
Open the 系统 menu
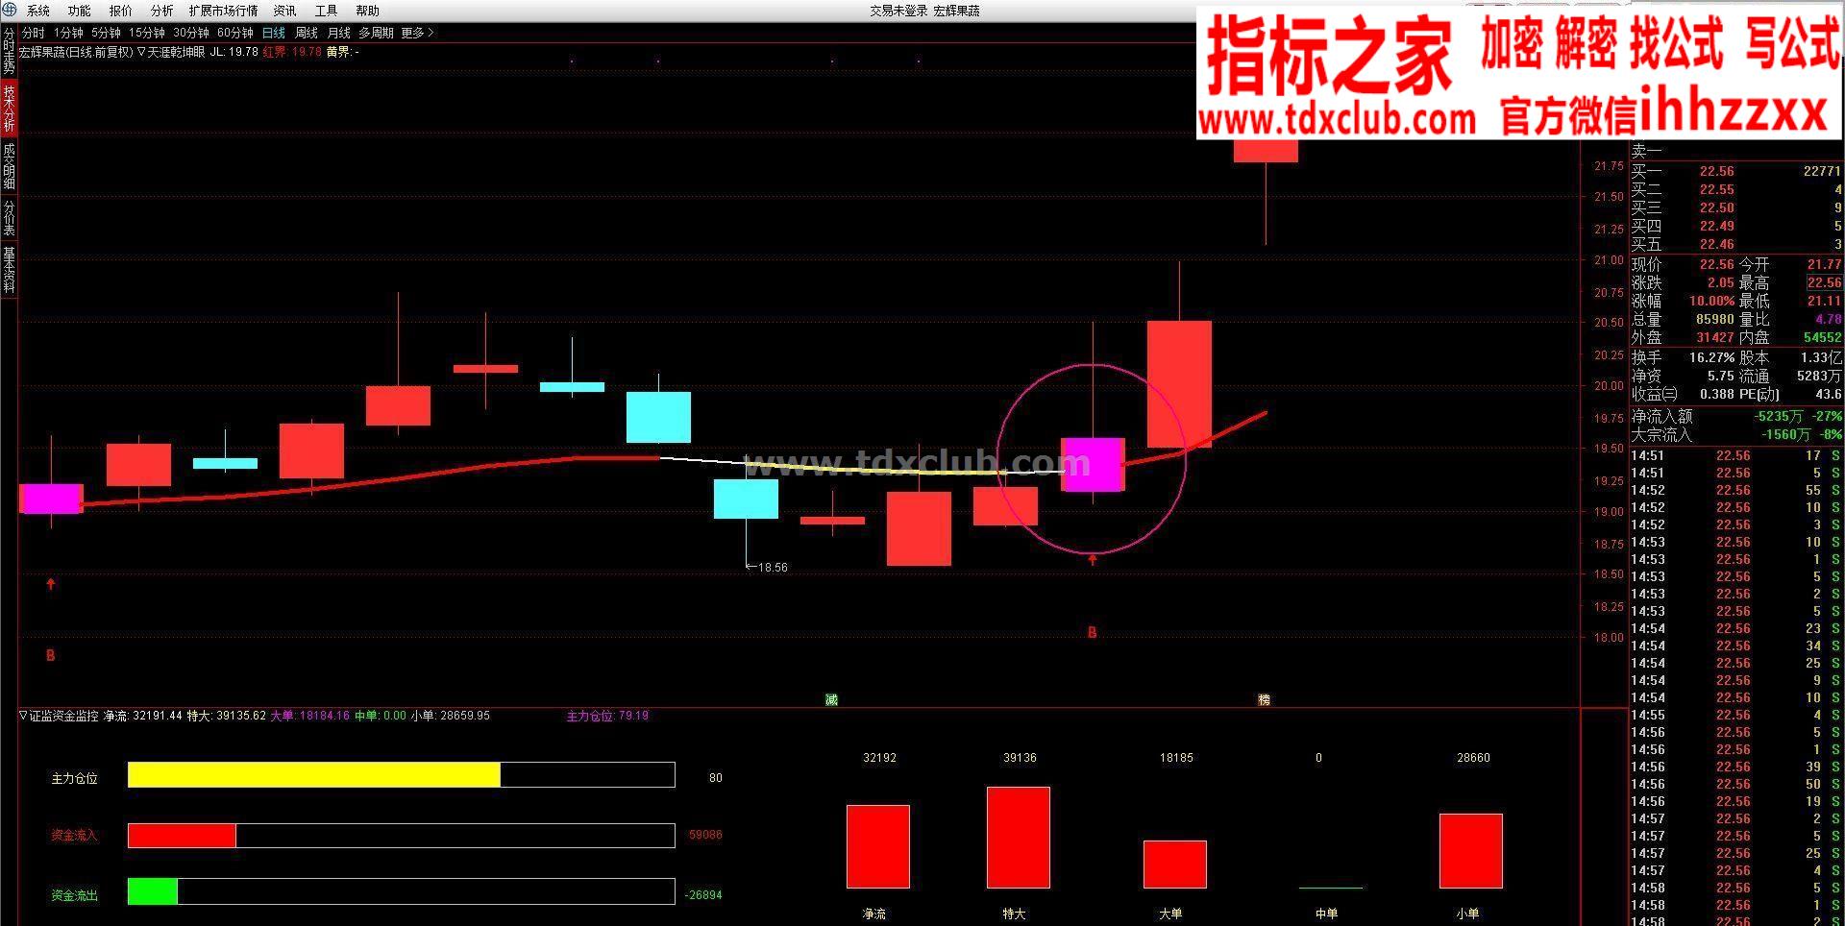(38, 11)
